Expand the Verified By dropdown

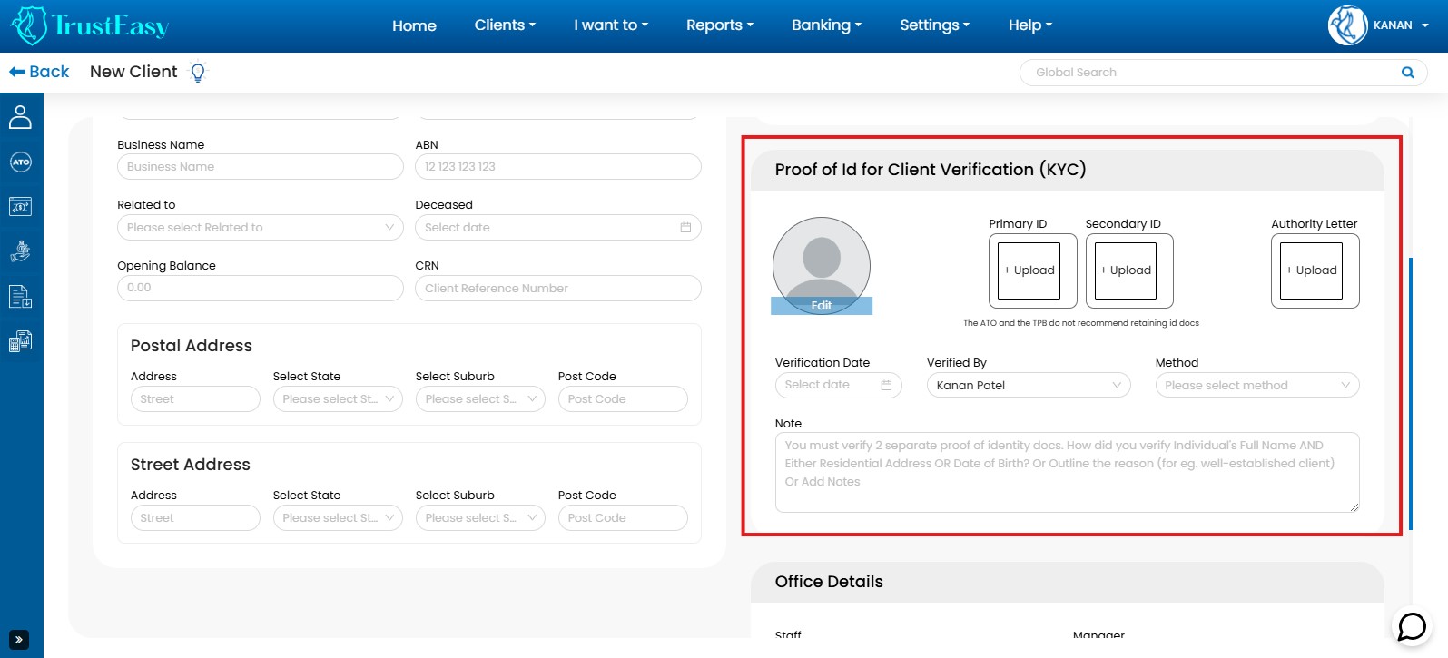click(1028, 386)
